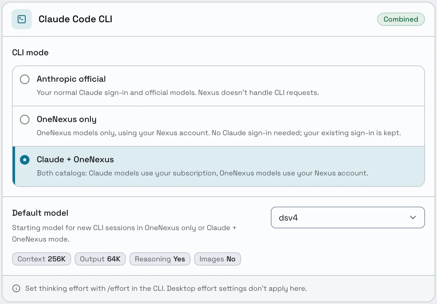Click the Claude Code CLI terminal icon
Image resolution: width=437 pixels, height=304 pixels.
click(x=22, y=19)
